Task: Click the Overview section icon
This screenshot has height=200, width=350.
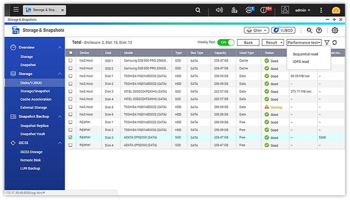Action: click(13, 47)
